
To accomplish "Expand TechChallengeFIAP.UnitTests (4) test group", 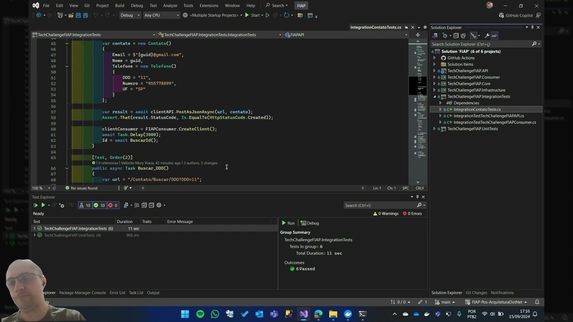I will coord(34,235).
